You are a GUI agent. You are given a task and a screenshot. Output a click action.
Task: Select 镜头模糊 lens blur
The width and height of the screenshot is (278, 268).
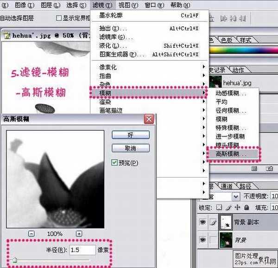[x=233, y=145]
